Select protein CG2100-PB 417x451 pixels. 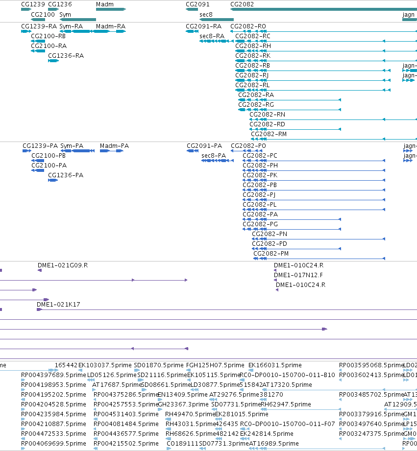pos(49,156)
